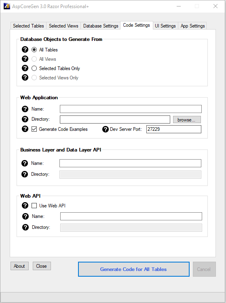
Task: Open the Database Settings tab
Action: point(101,26)
